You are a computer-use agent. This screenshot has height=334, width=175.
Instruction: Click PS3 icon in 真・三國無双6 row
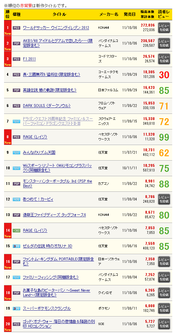17,75
